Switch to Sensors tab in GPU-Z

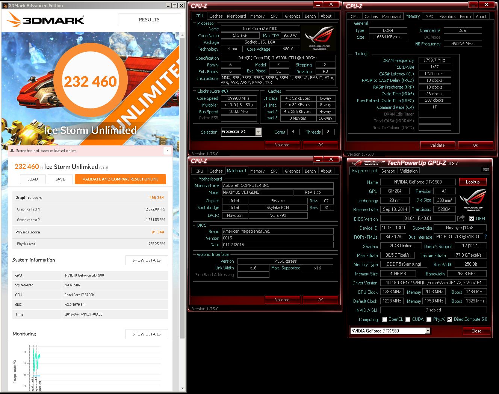(388, 171)
